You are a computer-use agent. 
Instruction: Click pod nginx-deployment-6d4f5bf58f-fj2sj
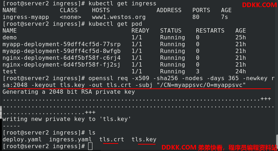coord(61,65)
